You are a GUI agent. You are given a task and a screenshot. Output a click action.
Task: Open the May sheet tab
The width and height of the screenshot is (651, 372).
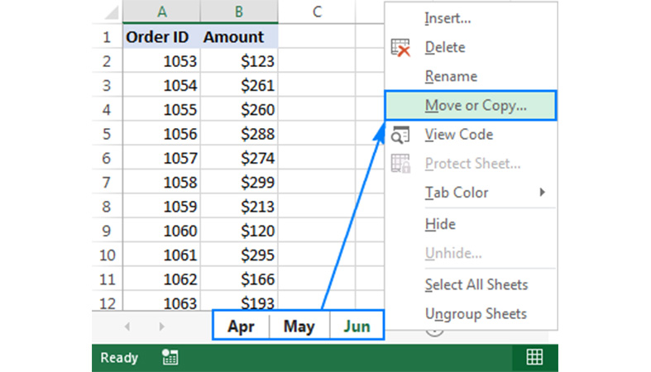click(299, 326)
